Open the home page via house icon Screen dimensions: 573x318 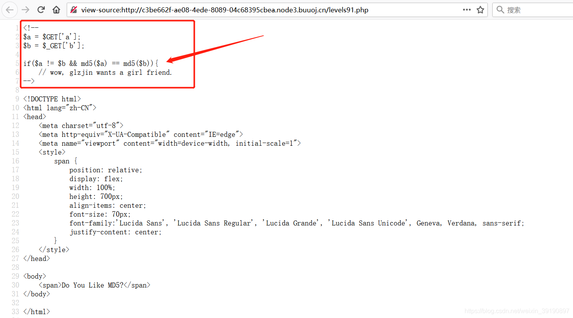point(56,10)
